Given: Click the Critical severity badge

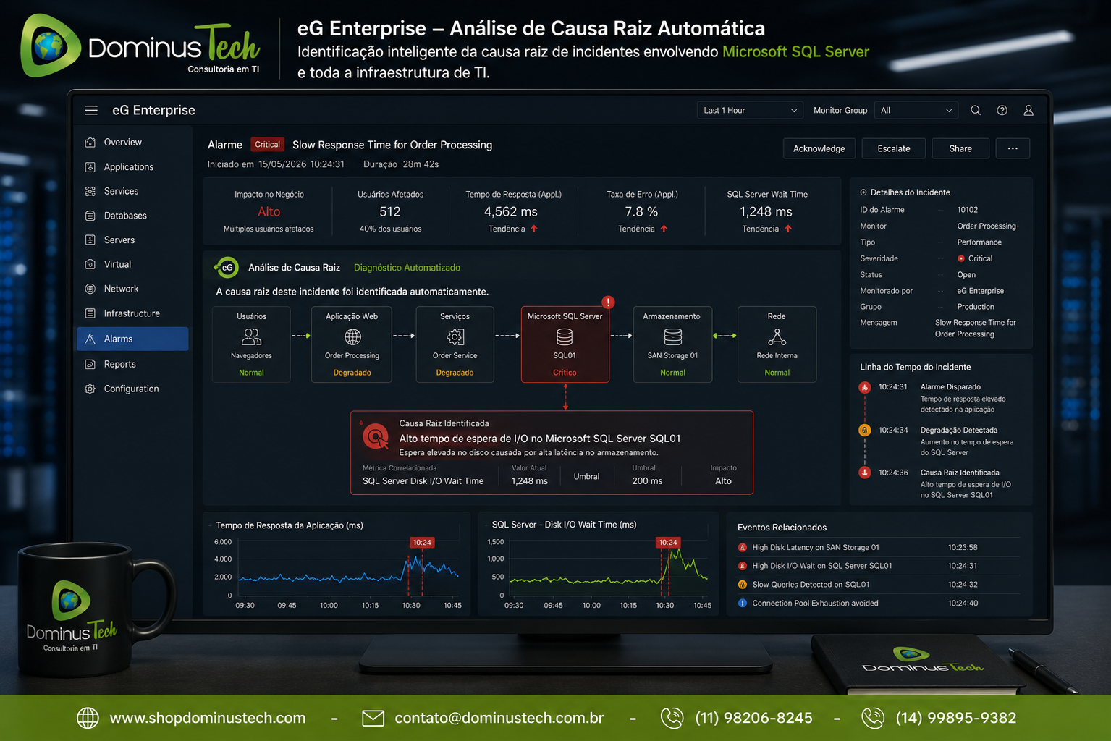Looking at the screenshot, I should [x=267, y=145].
